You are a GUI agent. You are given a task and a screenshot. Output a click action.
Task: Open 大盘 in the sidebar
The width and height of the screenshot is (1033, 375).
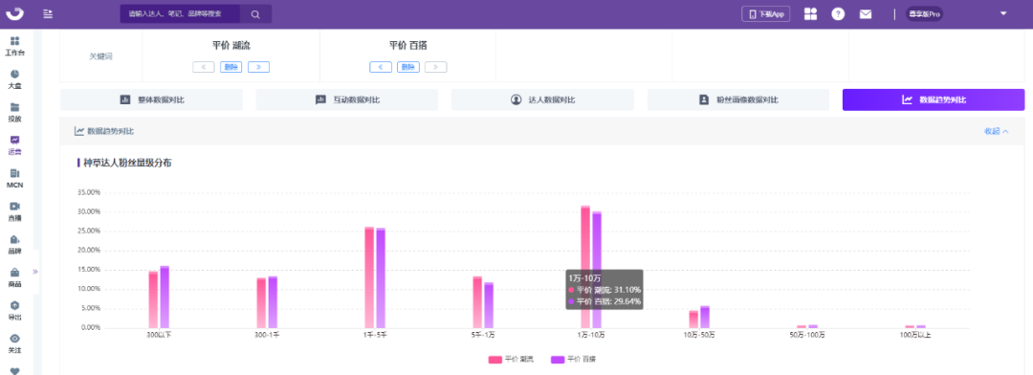[14, 79]
